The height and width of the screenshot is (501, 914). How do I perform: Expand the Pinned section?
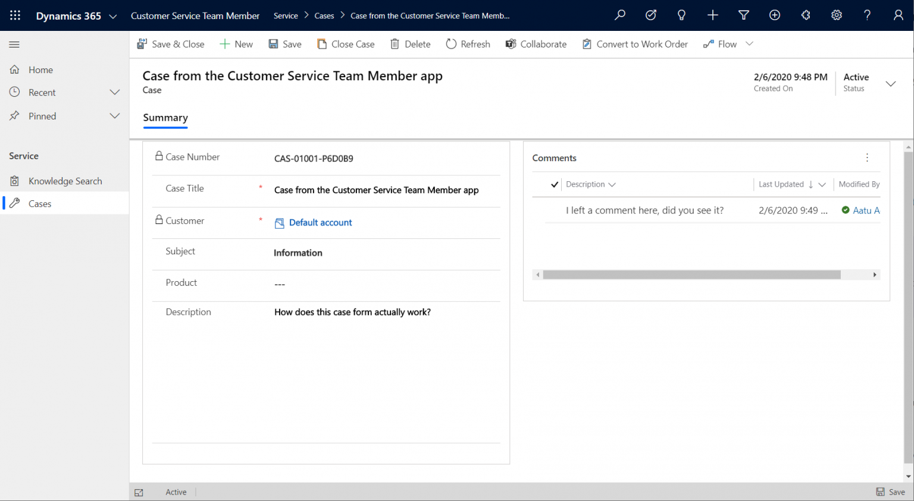(x=115, y=116)
